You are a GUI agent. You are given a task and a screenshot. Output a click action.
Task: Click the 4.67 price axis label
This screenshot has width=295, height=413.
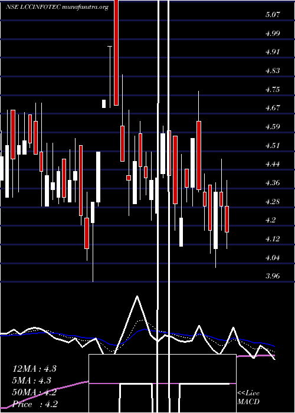tap(273, 108)
